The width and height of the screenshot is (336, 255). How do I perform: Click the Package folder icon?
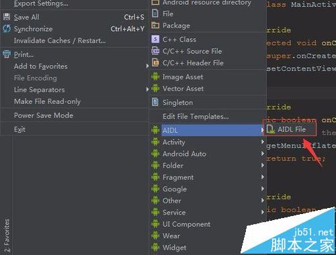click(155, 25)
